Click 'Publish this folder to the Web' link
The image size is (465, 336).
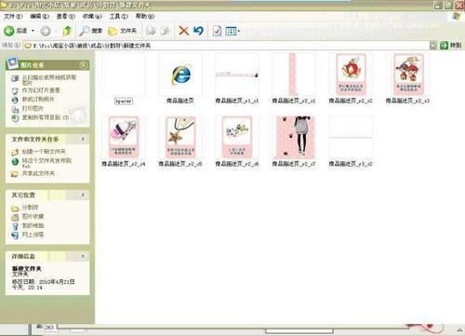pos(46,163)
